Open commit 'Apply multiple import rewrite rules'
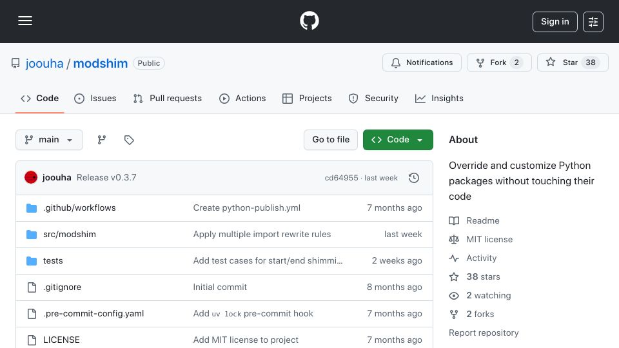 [262, 235]
